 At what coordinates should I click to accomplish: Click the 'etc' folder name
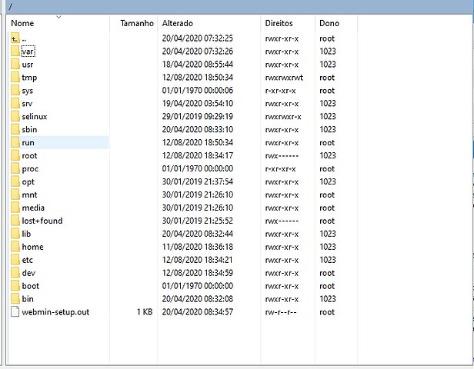(x=27, y=260)
